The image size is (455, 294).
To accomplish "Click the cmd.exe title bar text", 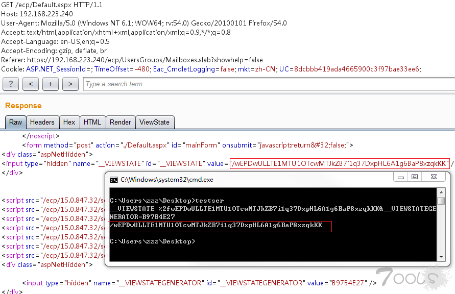I will (x=167, y=180).
